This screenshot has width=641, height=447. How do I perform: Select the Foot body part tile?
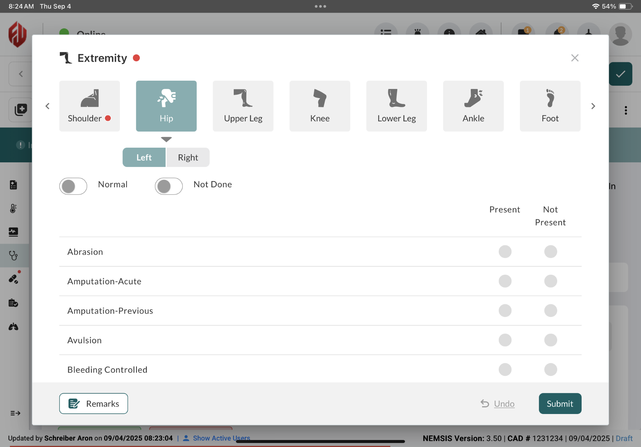tap(550, 106)
